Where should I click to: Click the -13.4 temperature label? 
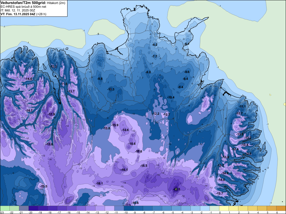(x=245, y=145)
